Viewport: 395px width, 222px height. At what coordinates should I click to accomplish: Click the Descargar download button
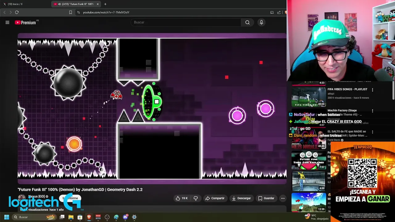coord(241,198)
